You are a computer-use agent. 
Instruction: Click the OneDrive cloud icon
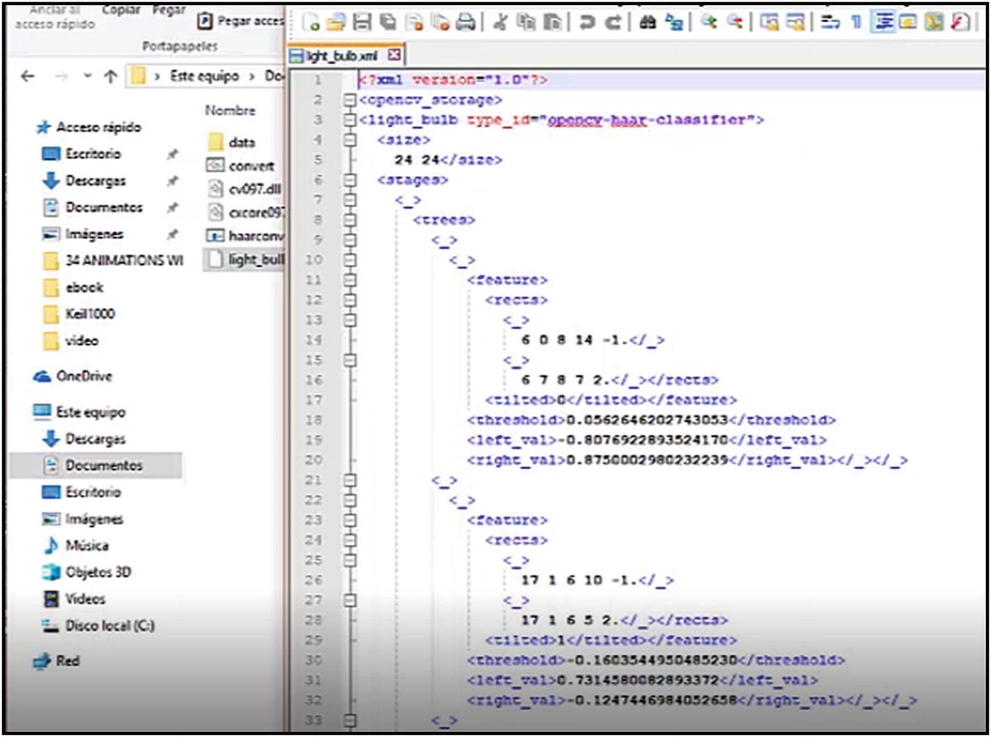pos(43,376)
